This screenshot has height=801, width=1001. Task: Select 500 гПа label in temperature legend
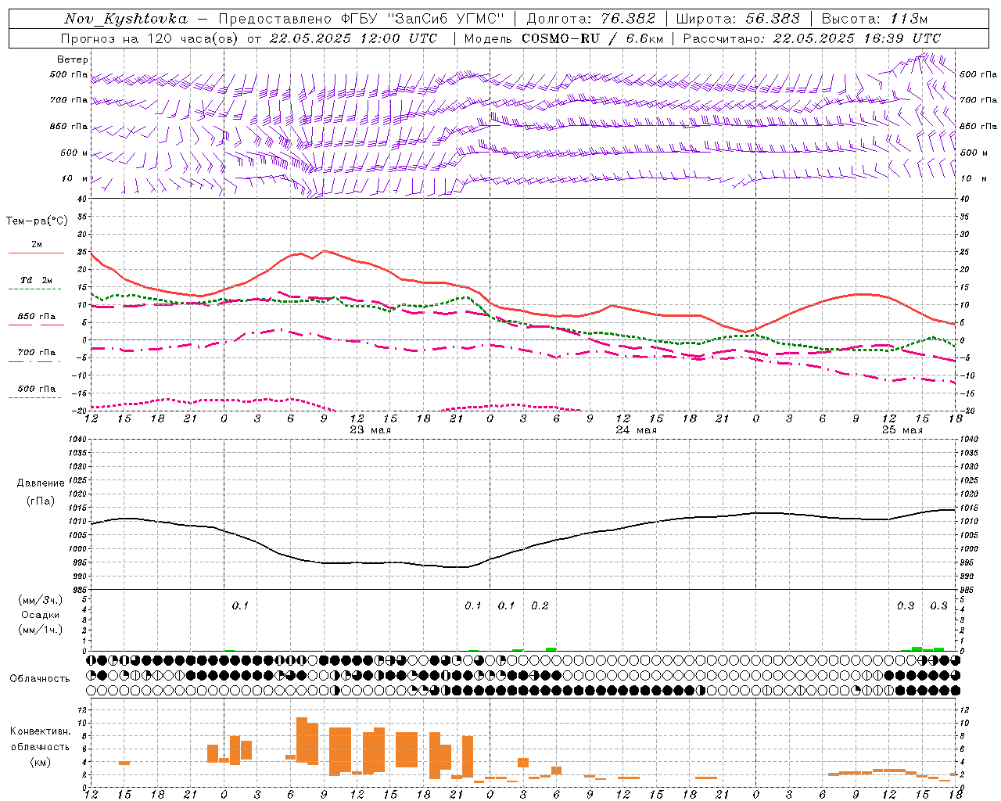pyautogui.click(x=37, y=388)
